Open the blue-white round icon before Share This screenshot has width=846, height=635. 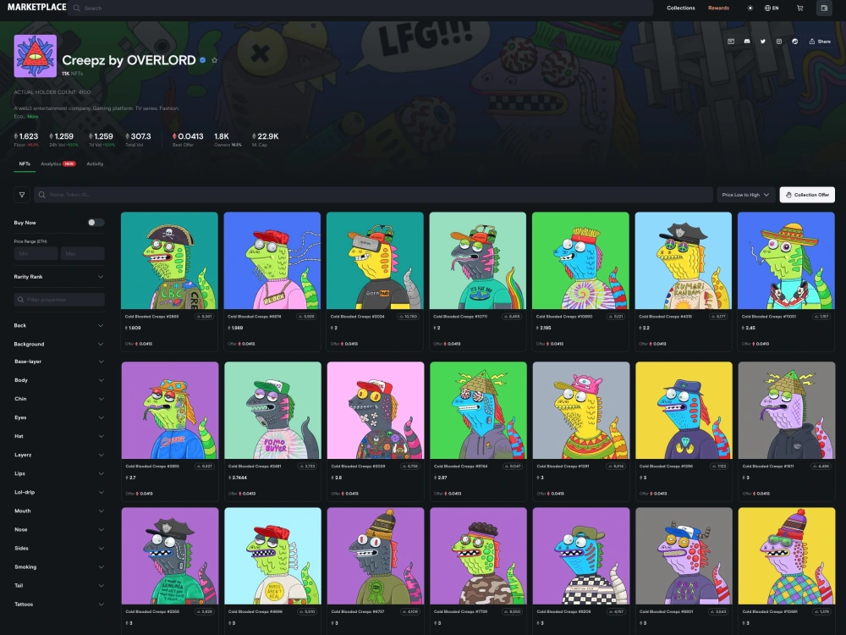[794, 41]
